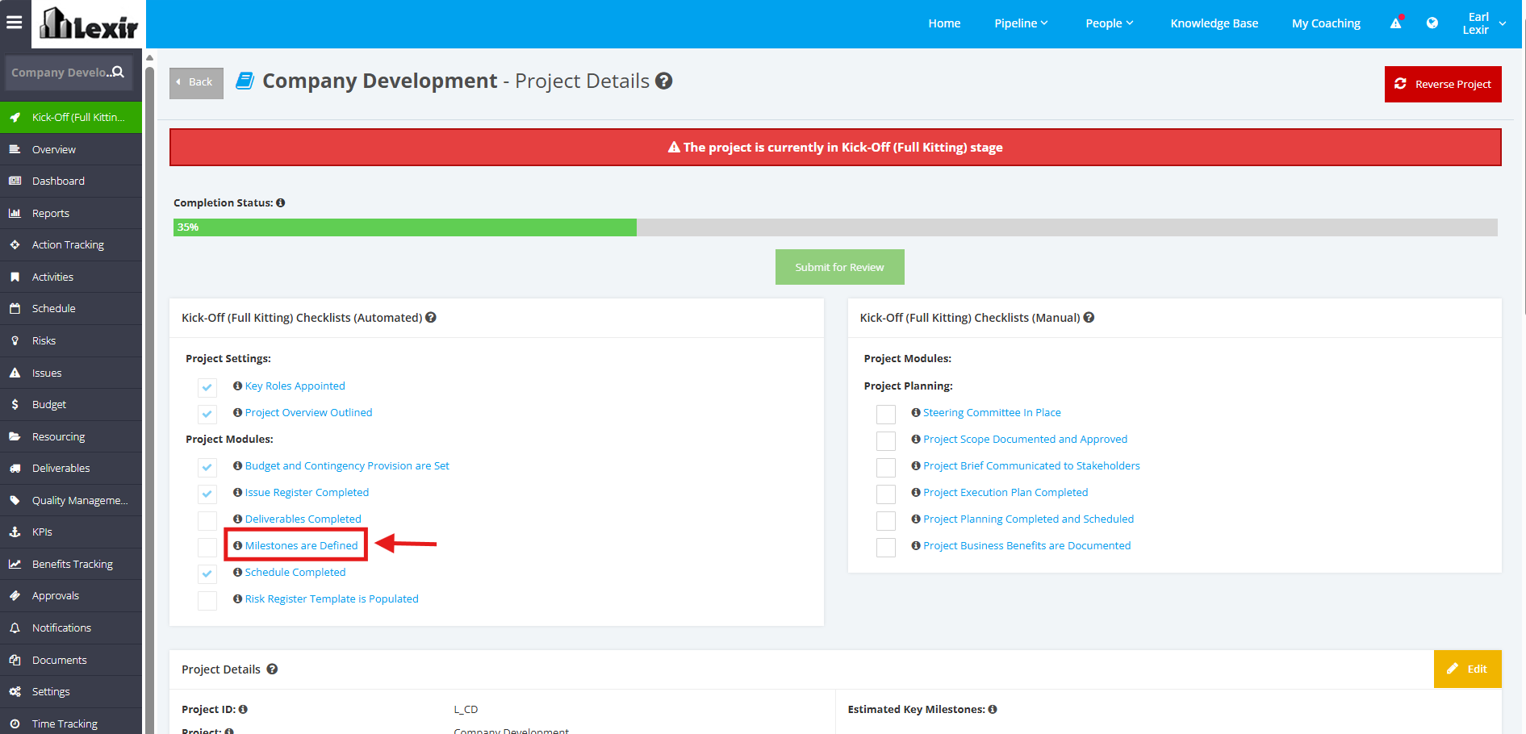Open the hamburger menu icon
Image resolution: width=1526 pixels, height=734 pixels.
coord(15,23)
